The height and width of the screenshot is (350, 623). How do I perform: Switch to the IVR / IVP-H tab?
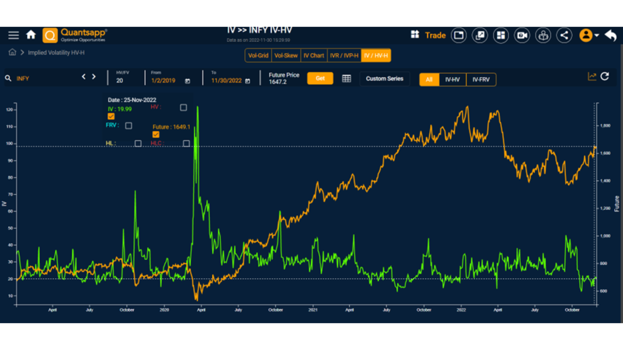pos(344,55)
